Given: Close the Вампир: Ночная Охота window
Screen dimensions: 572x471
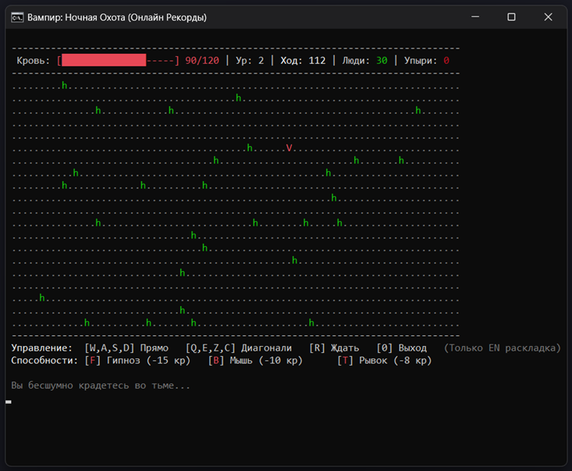Looking at the screenshot, I should click(x=548, y=17).
